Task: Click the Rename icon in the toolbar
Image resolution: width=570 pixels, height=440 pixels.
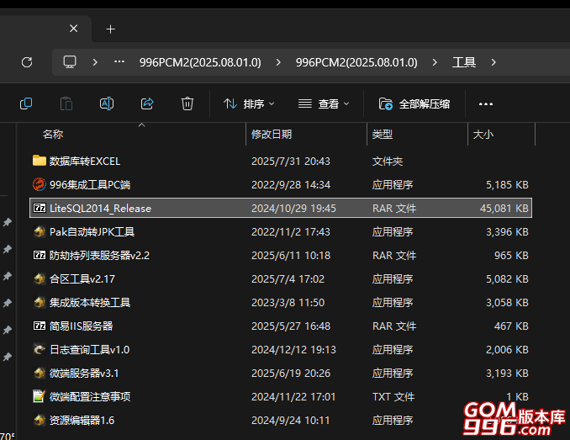Action: tap(107, 103)
